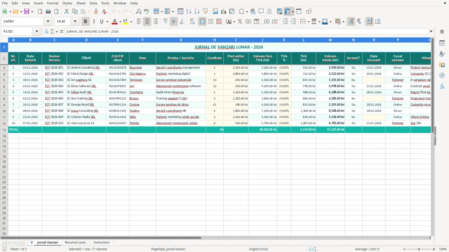Open the Format menu
449x252 pixels.
point(52,3)
